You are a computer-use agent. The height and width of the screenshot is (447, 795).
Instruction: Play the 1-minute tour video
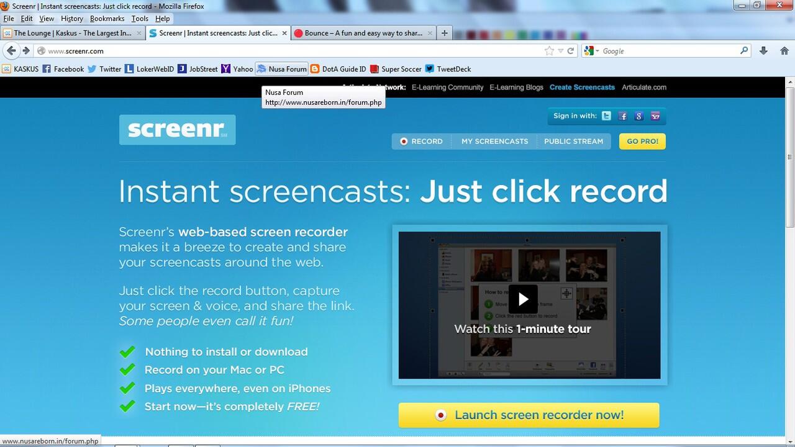tap(523, 299)
